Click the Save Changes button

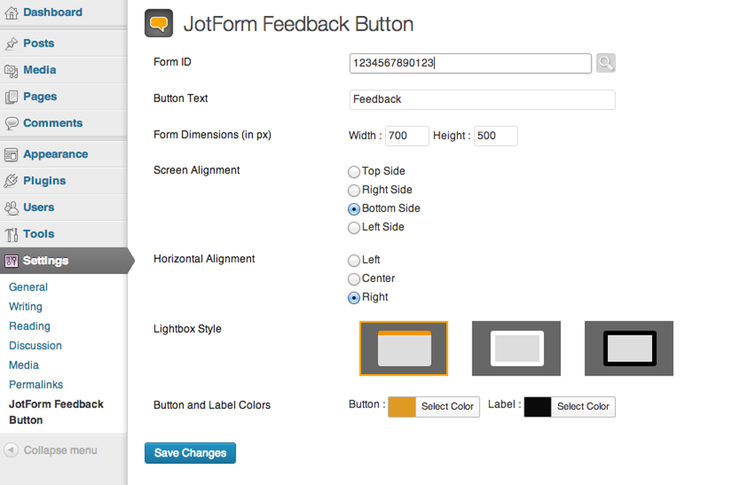(x=189, y=452)
